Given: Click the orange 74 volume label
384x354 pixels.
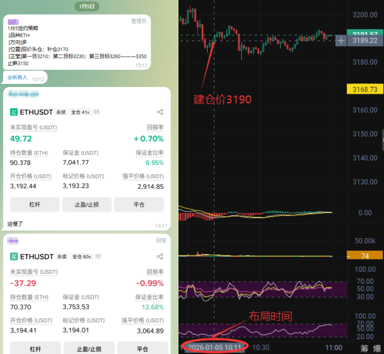Looking at the screenshot, I should pyautogui.click(x=365, y=256).
